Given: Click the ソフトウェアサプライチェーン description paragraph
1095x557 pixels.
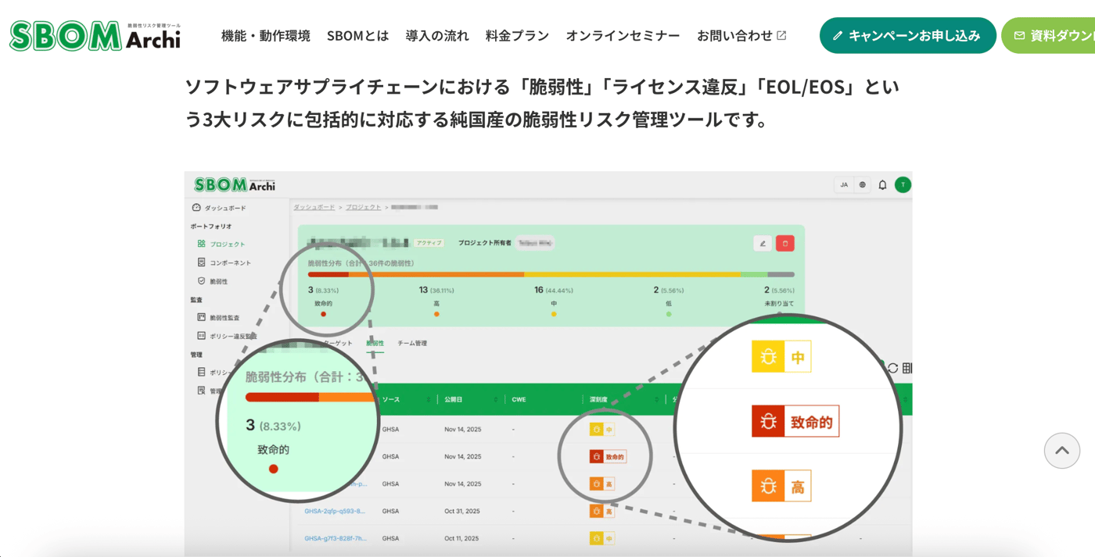Looking at the screenshot, I should coord(542,102).
